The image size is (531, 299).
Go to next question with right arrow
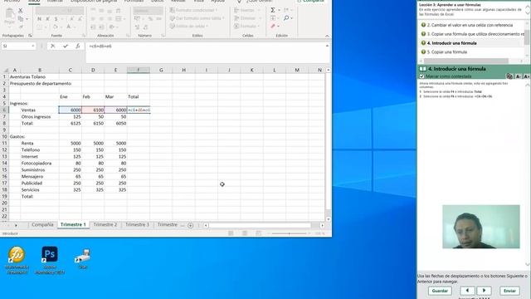coord(484,291)
